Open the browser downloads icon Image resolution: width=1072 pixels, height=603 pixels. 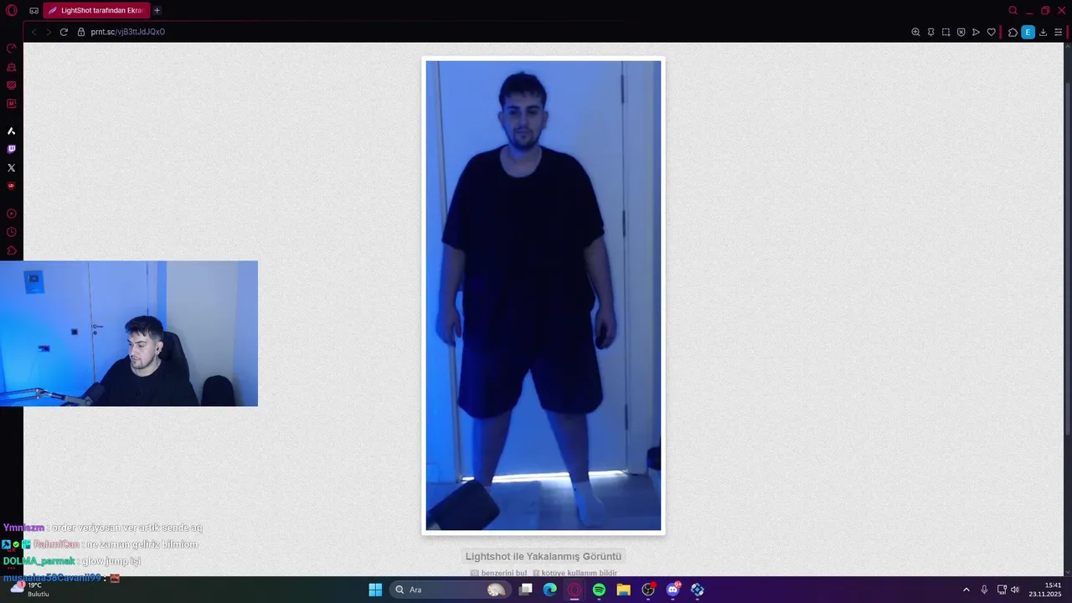[x=1043, y=32]
